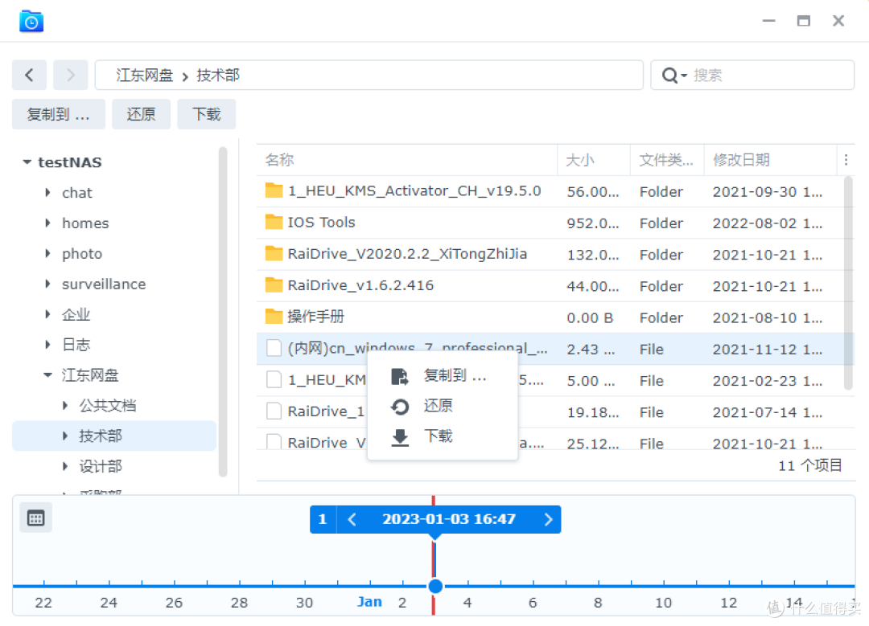869x626 pixels.
Task: Click the RaiDrive_v1.6.2.416 folder icon
Action: [x=274, y=285]
